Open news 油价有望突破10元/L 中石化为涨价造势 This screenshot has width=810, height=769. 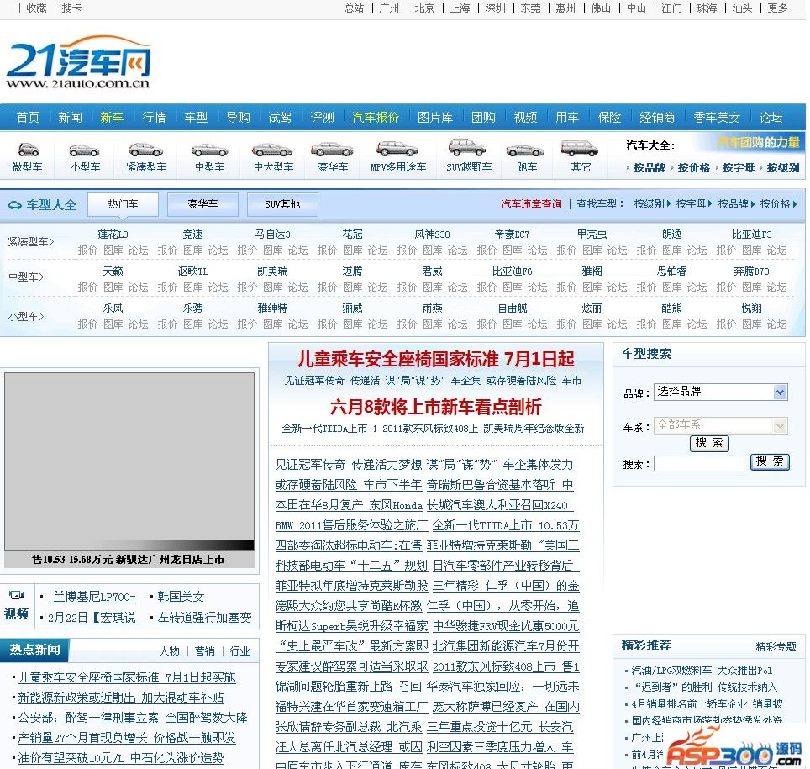121,758
